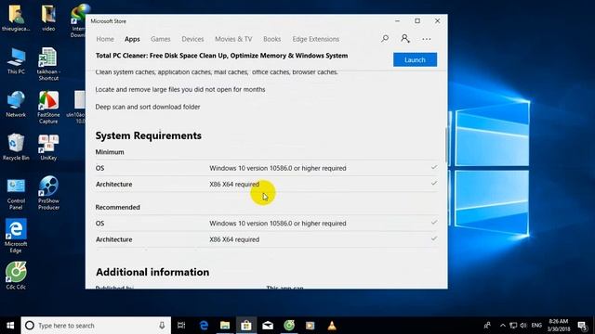Open the account profile icon
The image size is (595, 334).
tap(405, 39)
